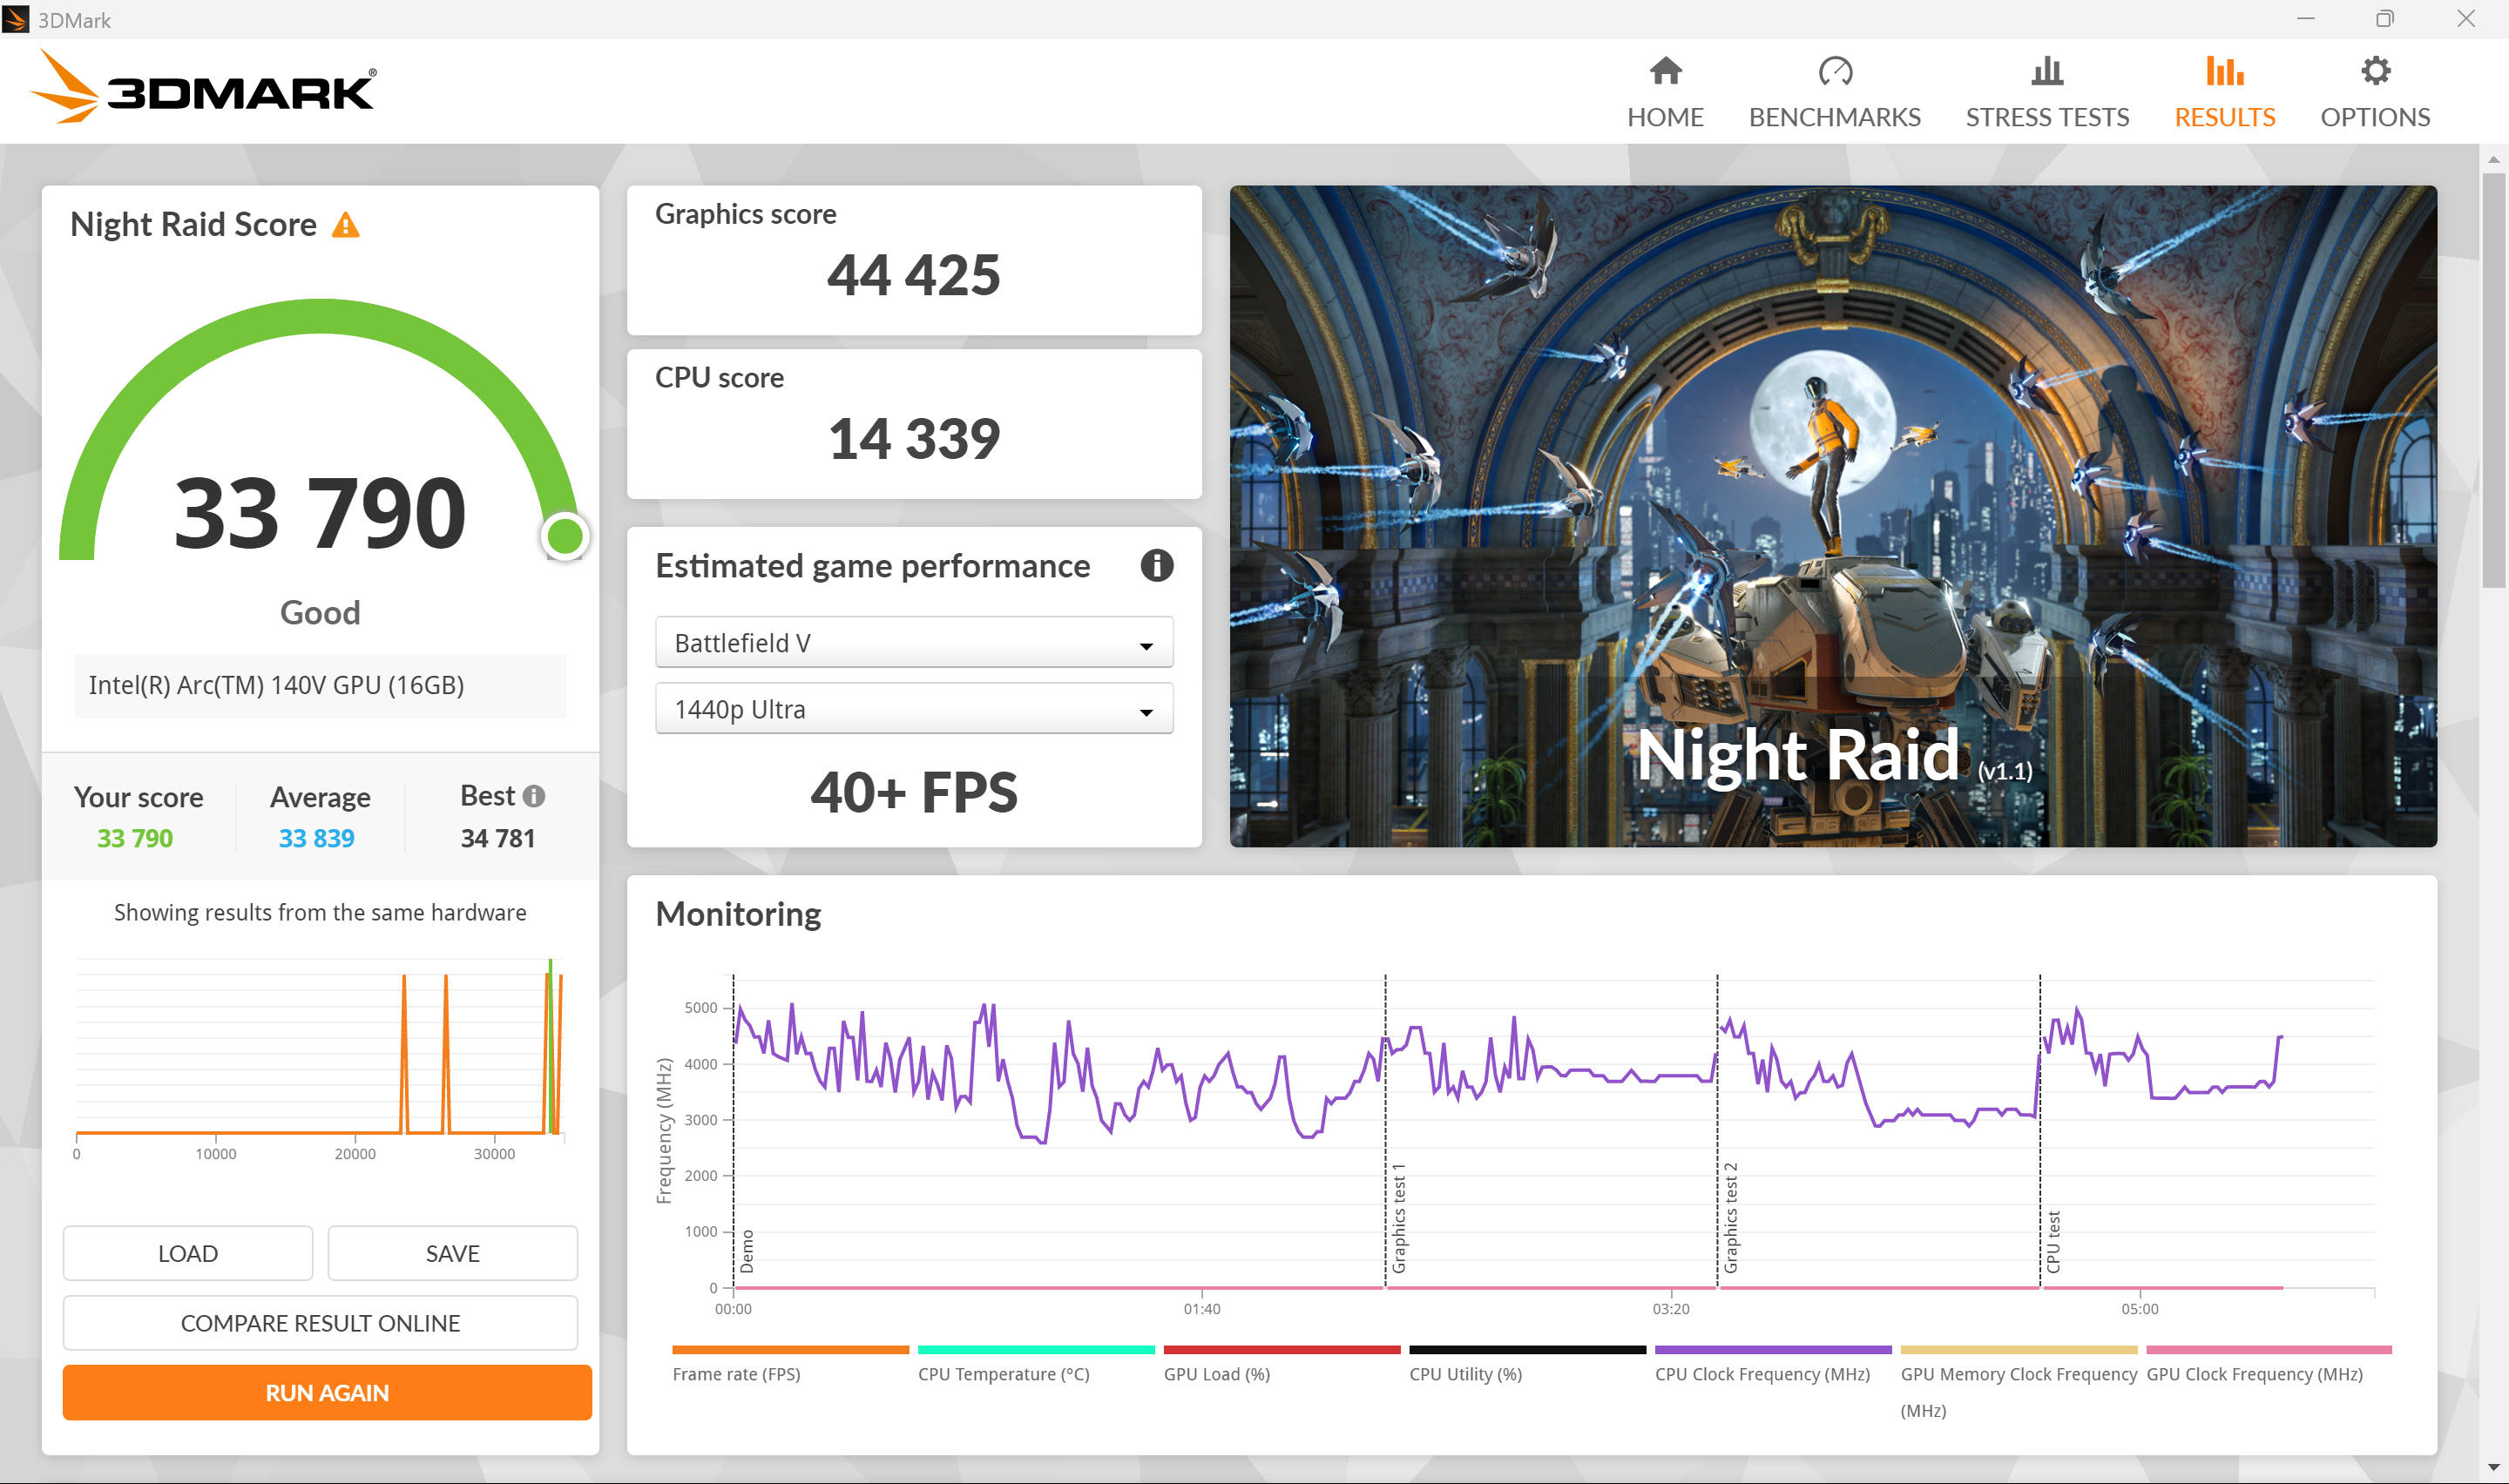The height and width of the screenshot is (1484, 2509).
Task: Open the 1440p Ultra resolution dropdown
Action: click(913, 709)
